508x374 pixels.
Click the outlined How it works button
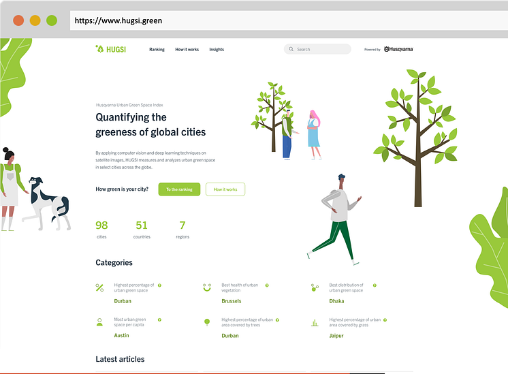click(x=225, y=189)
